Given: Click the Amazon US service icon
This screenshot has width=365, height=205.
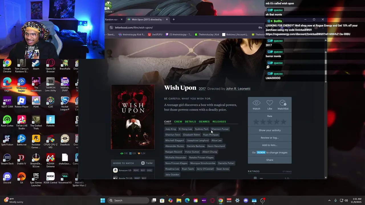Looking at the screenshot, I should tap(115, 170).
